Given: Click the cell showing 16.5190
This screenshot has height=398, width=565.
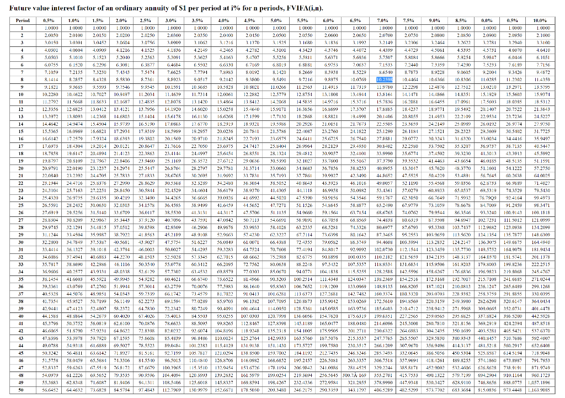Looking at the screenshot, I should [147, 124].
